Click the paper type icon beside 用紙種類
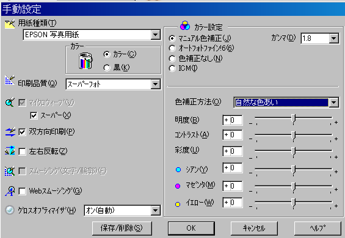The width and height of the screenshot is (345, 238). coord(10,24)
